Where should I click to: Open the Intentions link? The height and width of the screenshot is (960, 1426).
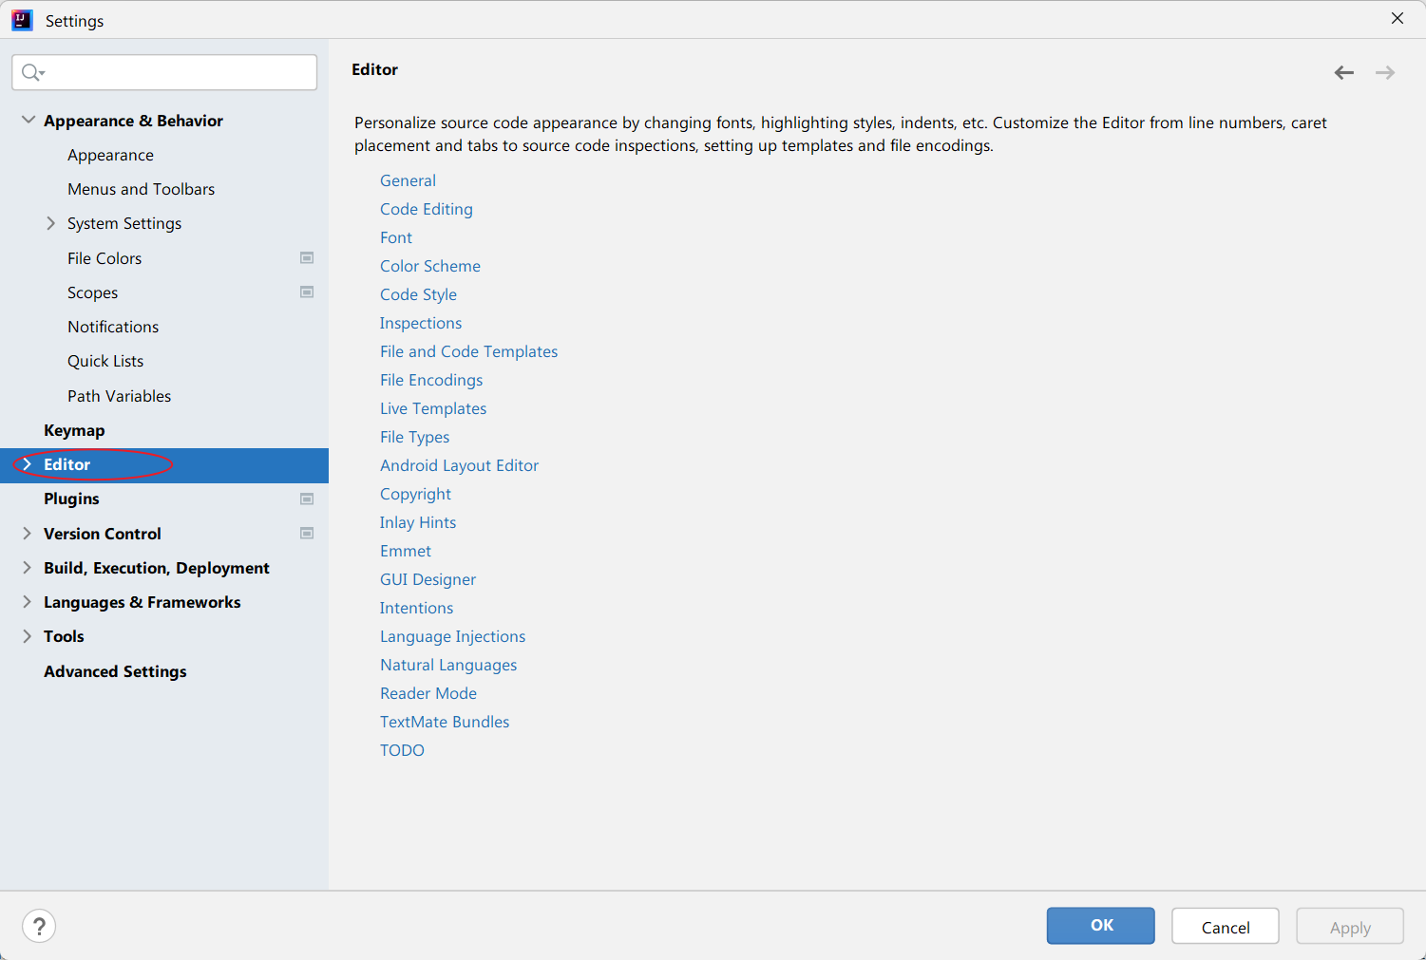(417, 608)
